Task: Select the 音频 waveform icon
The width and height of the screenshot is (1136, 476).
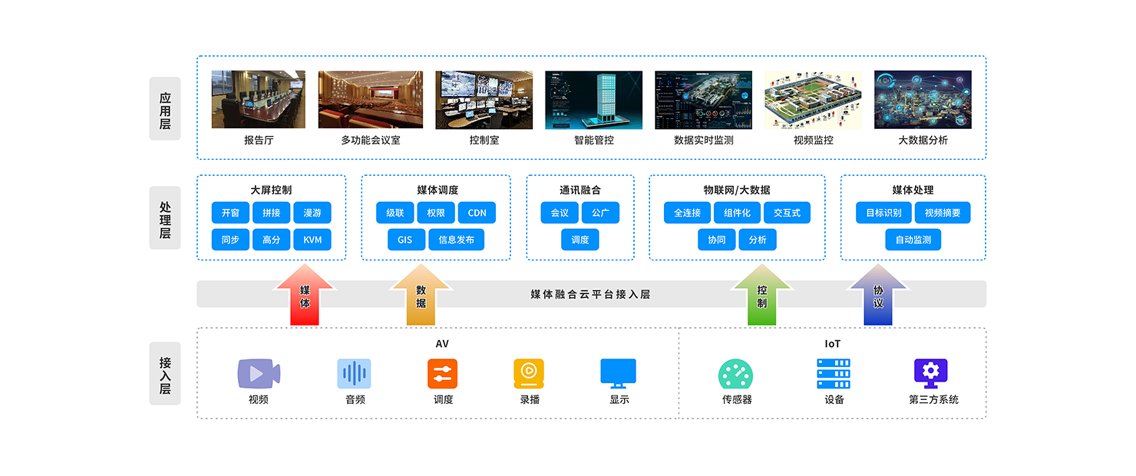Action: (354, 373)
